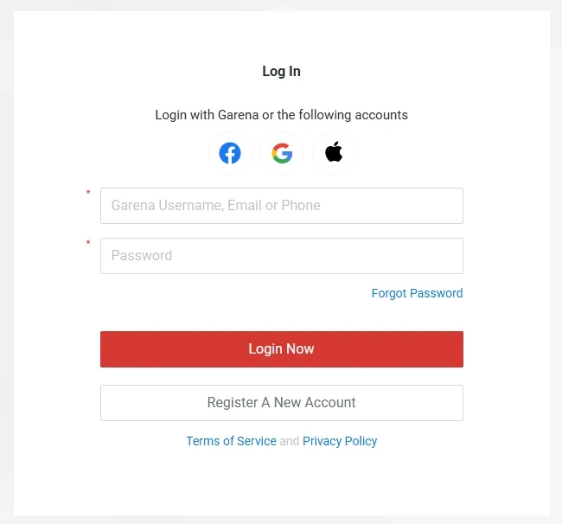
Task: Open the Forgot Password link
Action: (417, 293)
